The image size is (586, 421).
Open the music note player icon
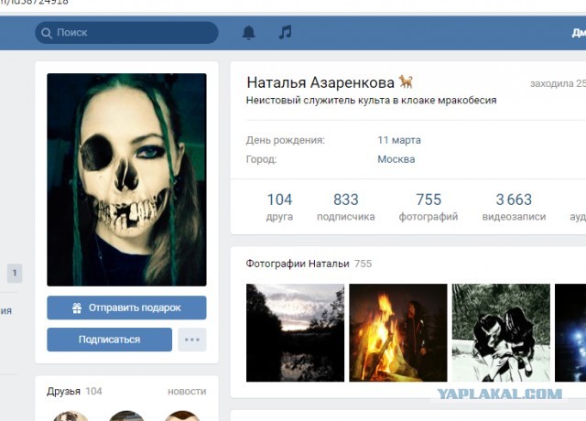point(285,32)
